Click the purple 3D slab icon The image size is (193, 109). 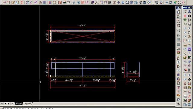[x=93, y=2]
